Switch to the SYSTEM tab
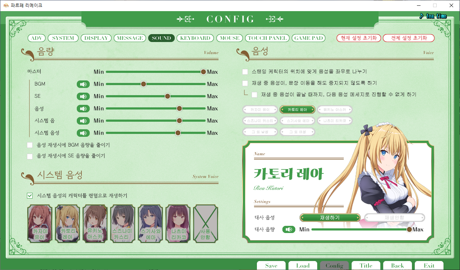The width and height of the screenshot is (460, 270). (63, 38)
